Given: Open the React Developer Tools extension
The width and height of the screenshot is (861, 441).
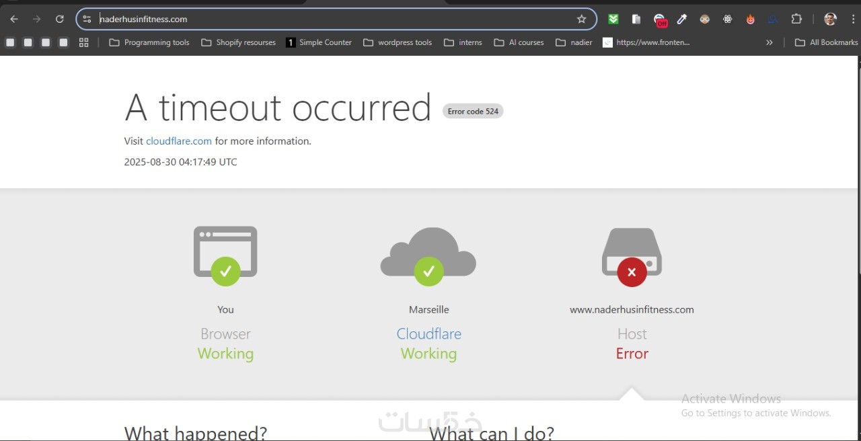Looking at the screenshot, I should (x=728, y=19).
